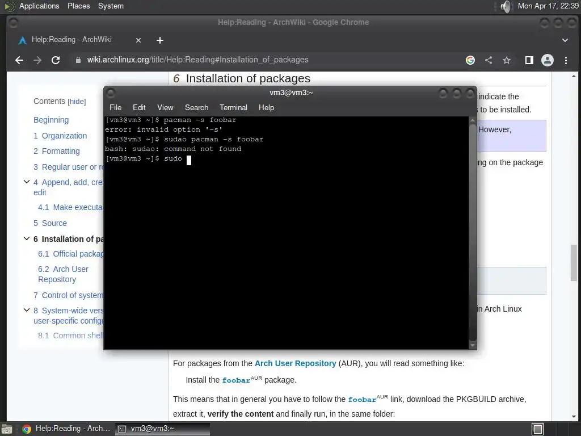The width and height of the screenshot is (581, 436).
Task: Click the clock showing Mon Apr 17, 22:39
Action: tap(549, 6)
